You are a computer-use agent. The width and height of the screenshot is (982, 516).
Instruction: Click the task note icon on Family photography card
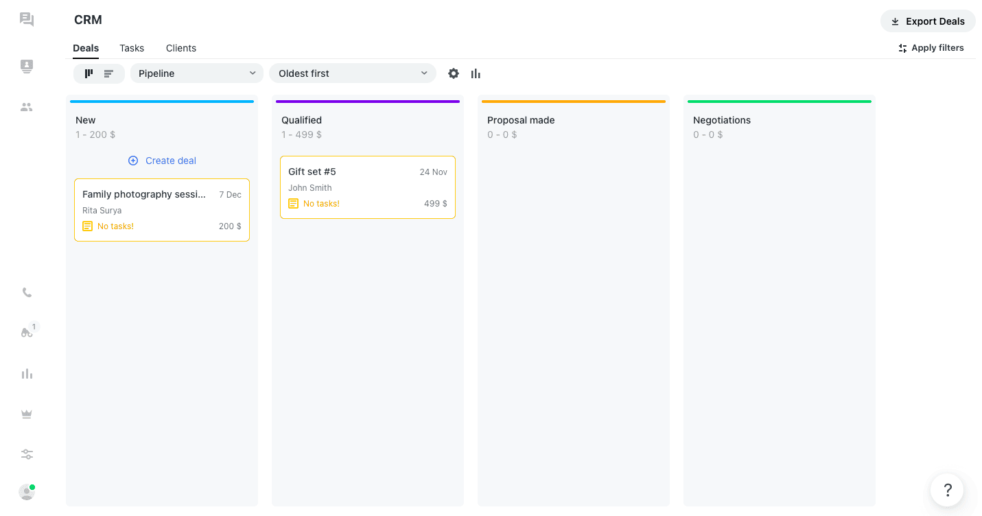[x=87, y=226]
